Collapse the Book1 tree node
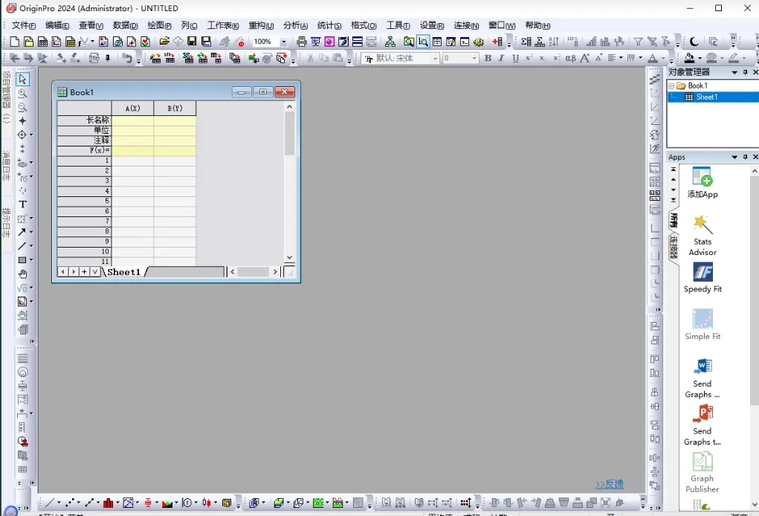The height and width of the screenshot is (516, 759). [671, 86]
